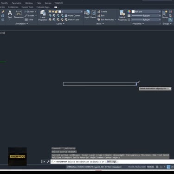The width and height of the screenshot is (174, 174).
Task: Click the rectangle object's right edge grip
Action: 136,84
